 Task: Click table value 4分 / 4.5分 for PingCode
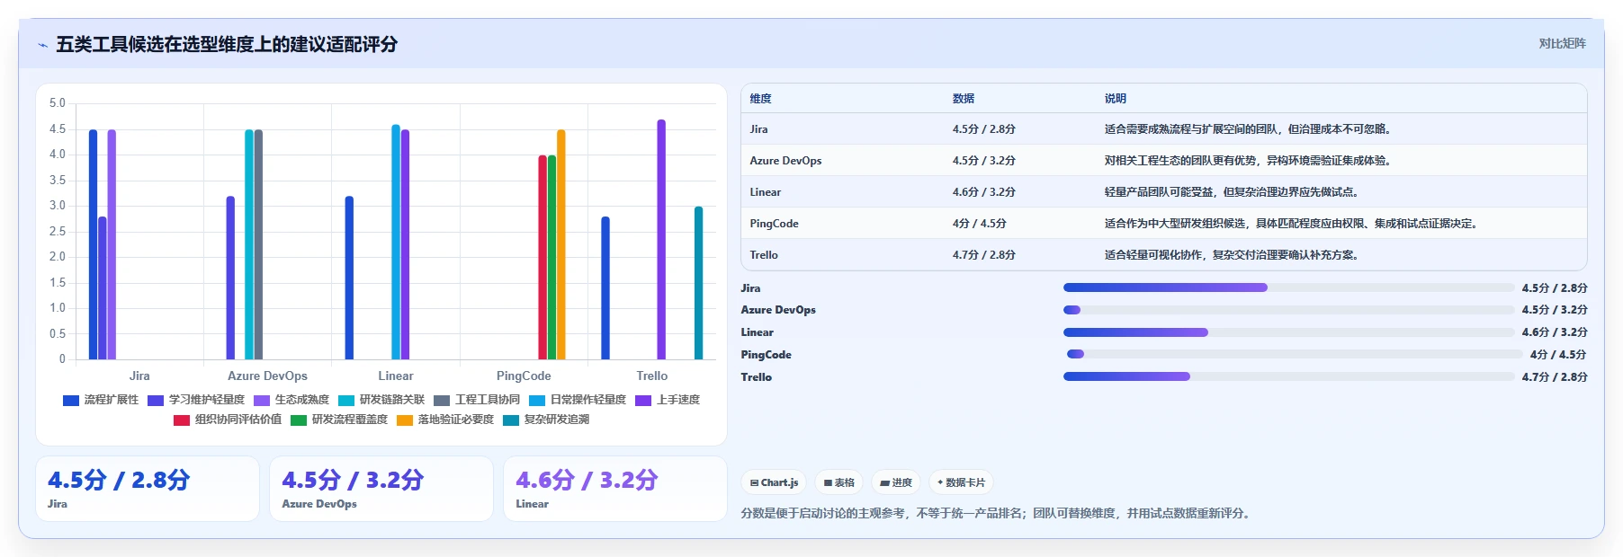tap(980, 224)
